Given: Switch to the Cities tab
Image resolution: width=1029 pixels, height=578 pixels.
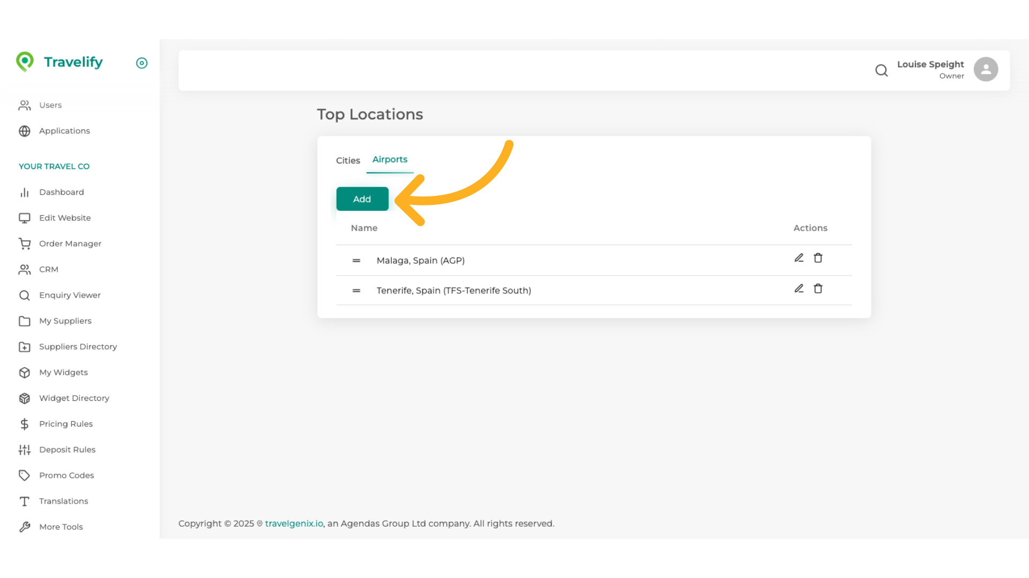Looking at the screenshot, I should point(348,161).
